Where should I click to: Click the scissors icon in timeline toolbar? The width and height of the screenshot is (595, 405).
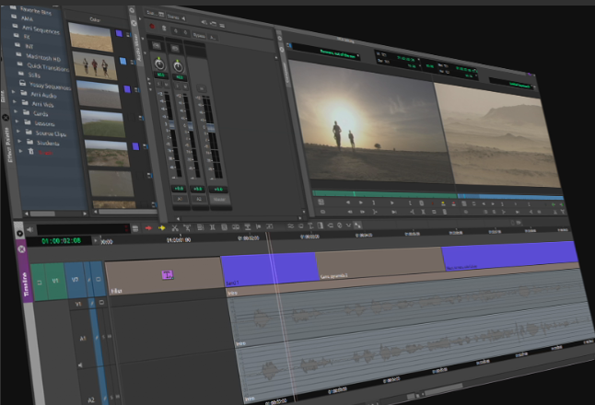(x=175, y=228)
